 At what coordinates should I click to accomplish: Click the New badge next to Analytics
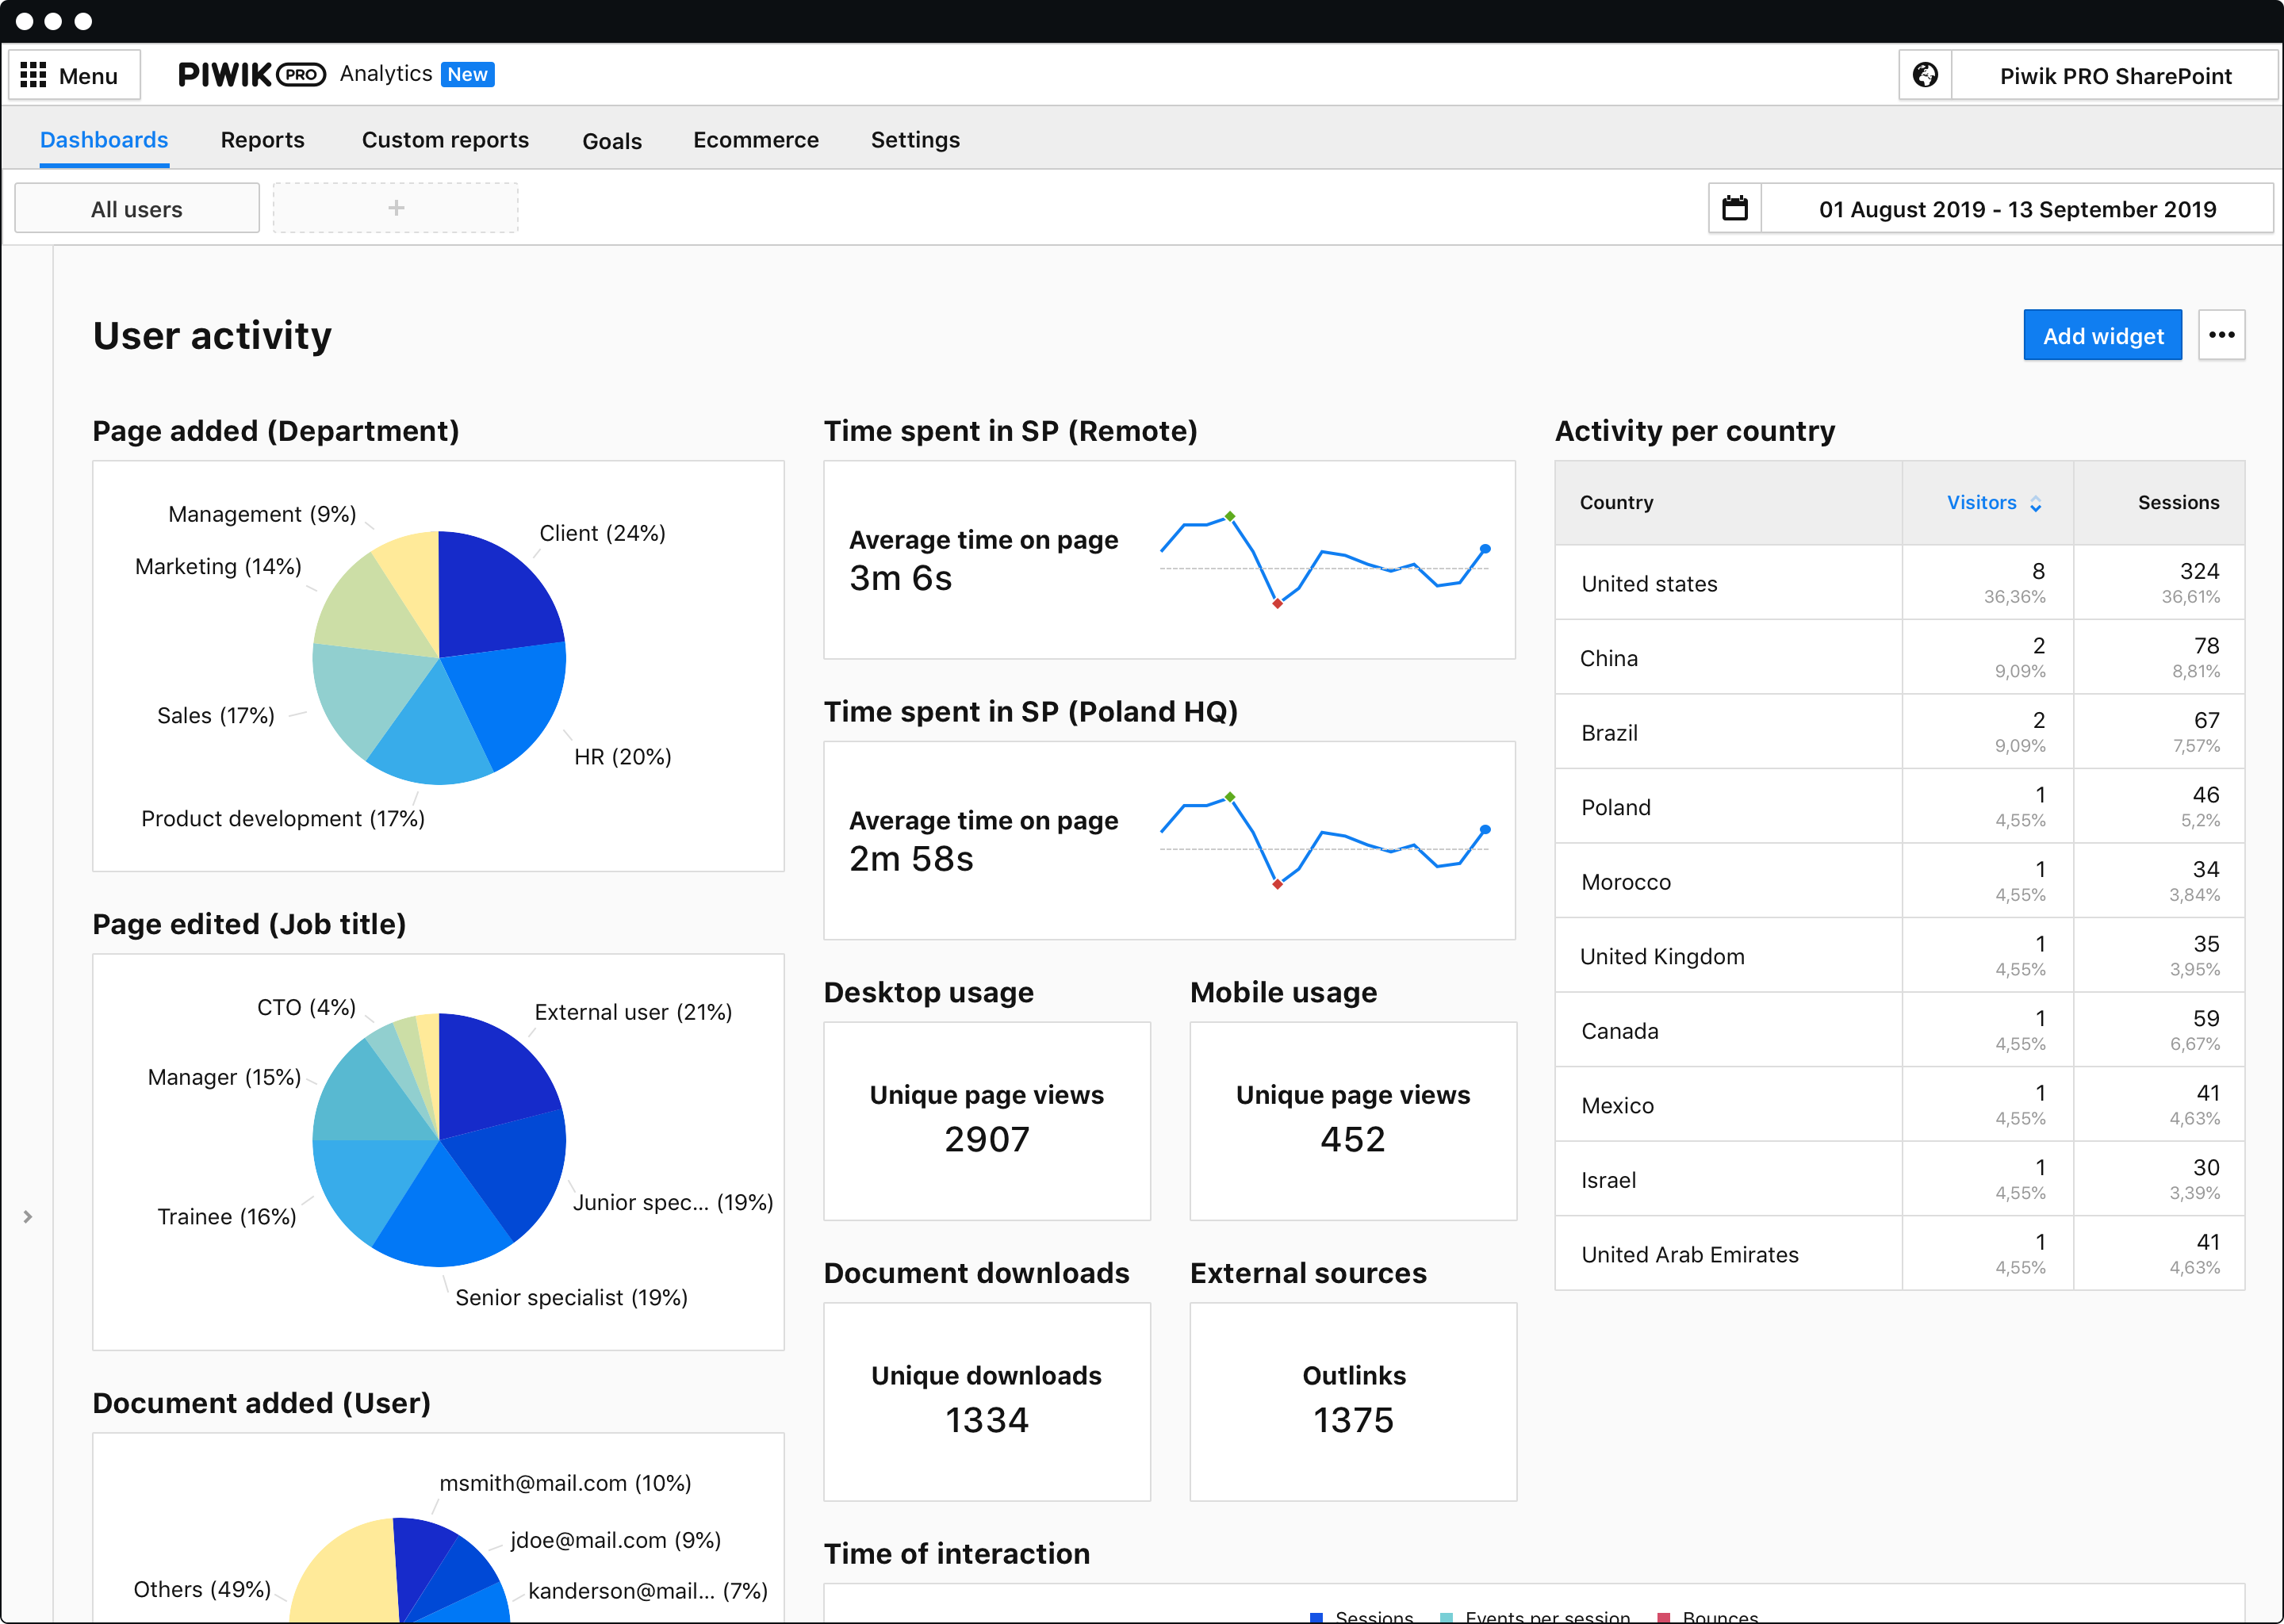tap(467, 74)
